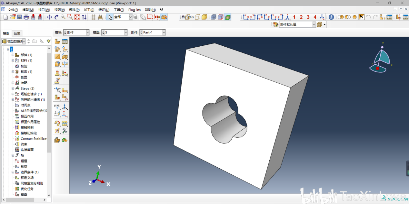Open the Plug-ins menu
The width and height of the screenshot is (409, 204).
(x=135, y=10)
